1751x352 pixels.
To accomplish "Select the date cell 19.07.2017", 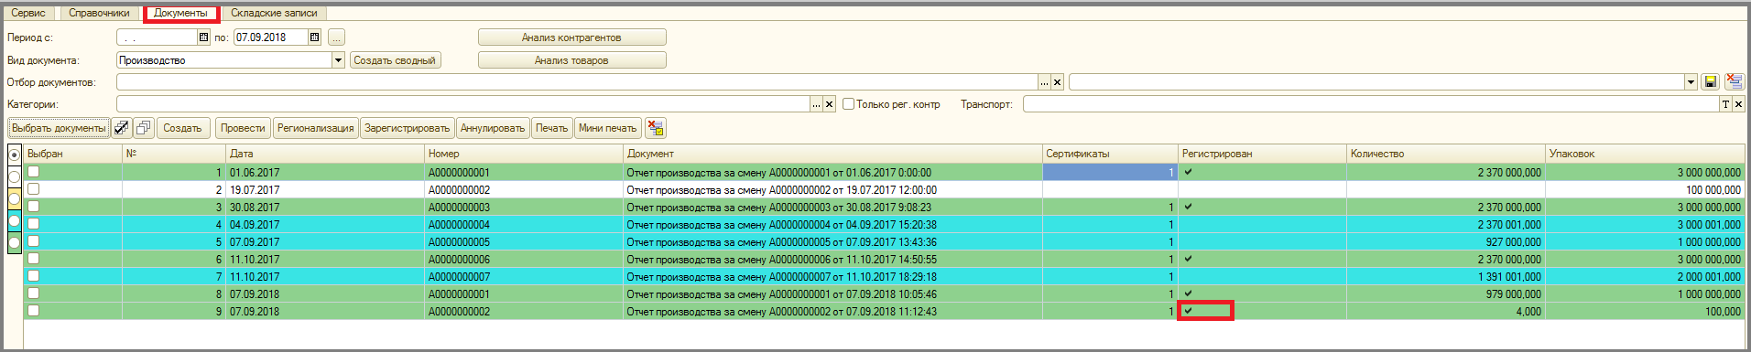I will 325,189.
